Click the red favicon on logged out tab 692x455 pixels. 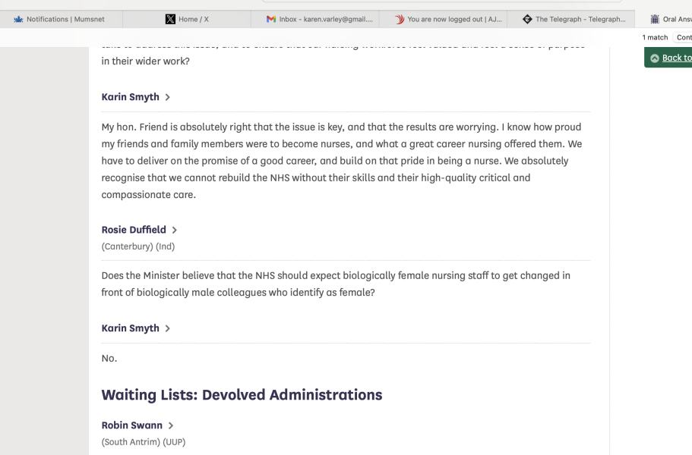click(400, 19)
